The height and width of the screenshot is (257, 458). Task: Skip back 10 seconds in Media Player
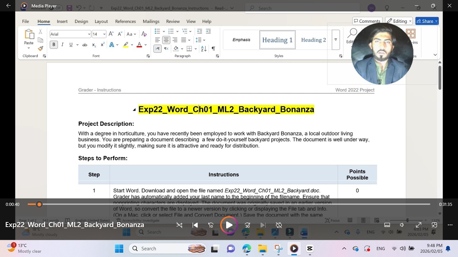(211, 225)
